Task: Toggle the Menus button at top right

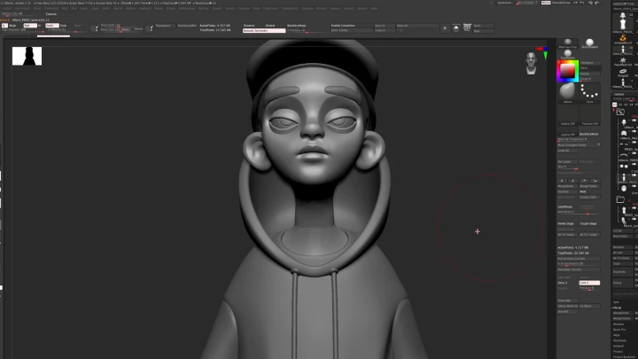Action: point(546,3)
